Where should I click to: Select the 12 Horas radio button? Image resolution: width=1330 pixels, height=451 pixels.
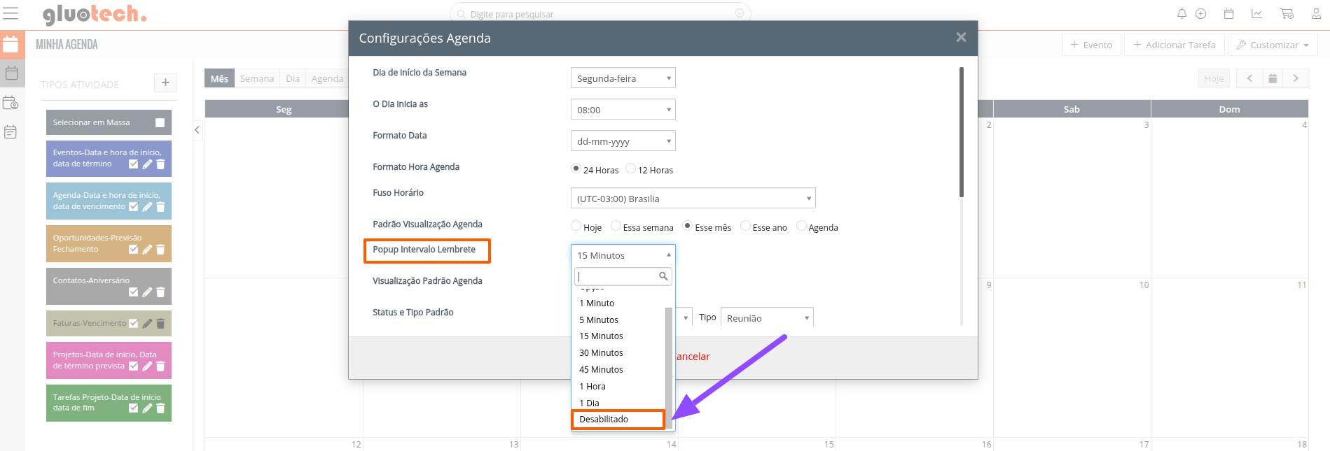pyautogui.click(x=631, y=169)
